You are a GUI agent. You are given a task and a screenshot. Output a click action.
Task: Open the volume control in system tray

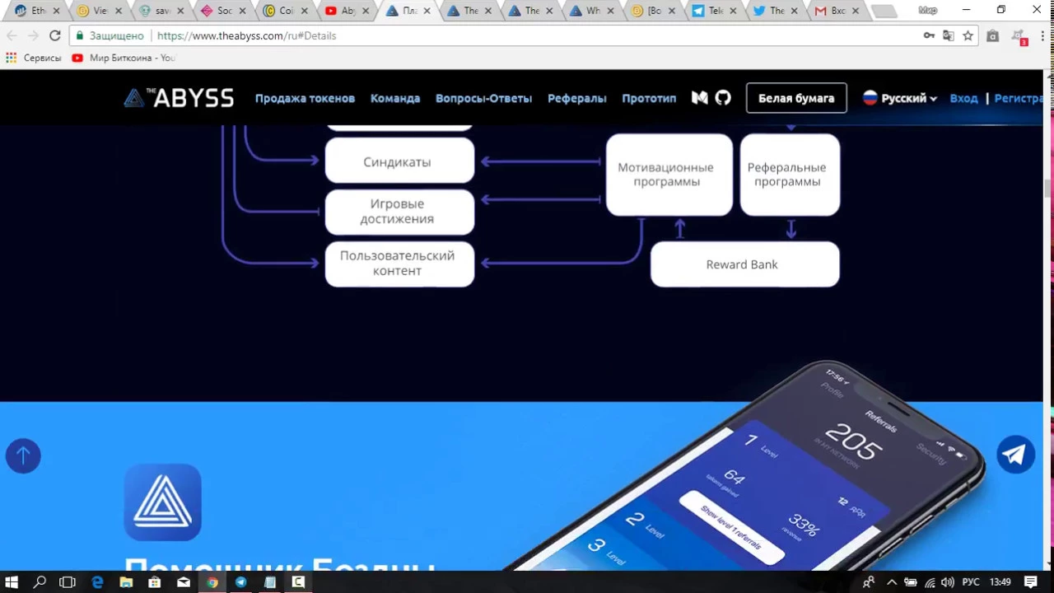tap(948, 582)
